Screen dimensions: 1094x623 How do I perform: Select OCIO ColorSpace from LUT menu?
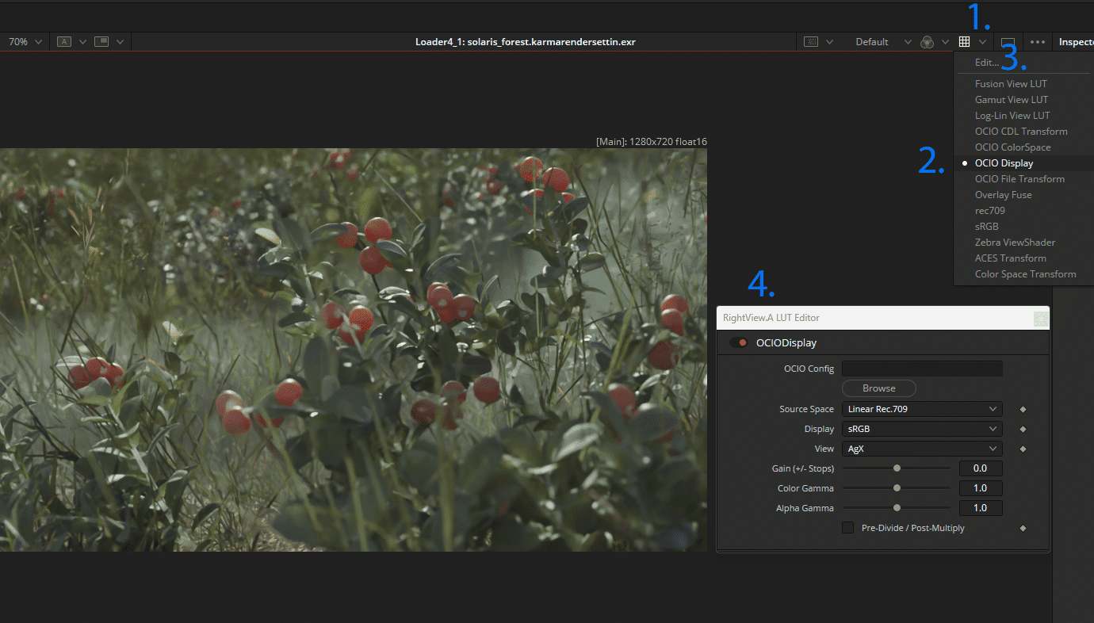1012,147
